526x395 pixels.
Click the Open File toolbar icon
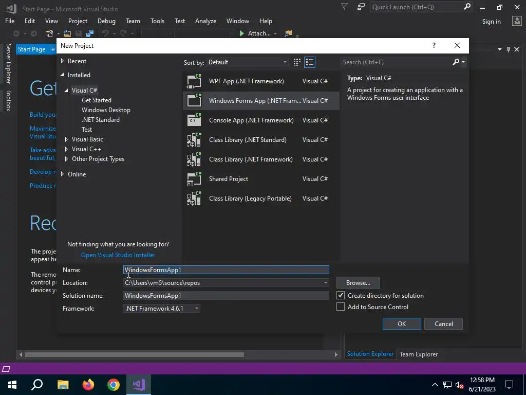(67, 33)
